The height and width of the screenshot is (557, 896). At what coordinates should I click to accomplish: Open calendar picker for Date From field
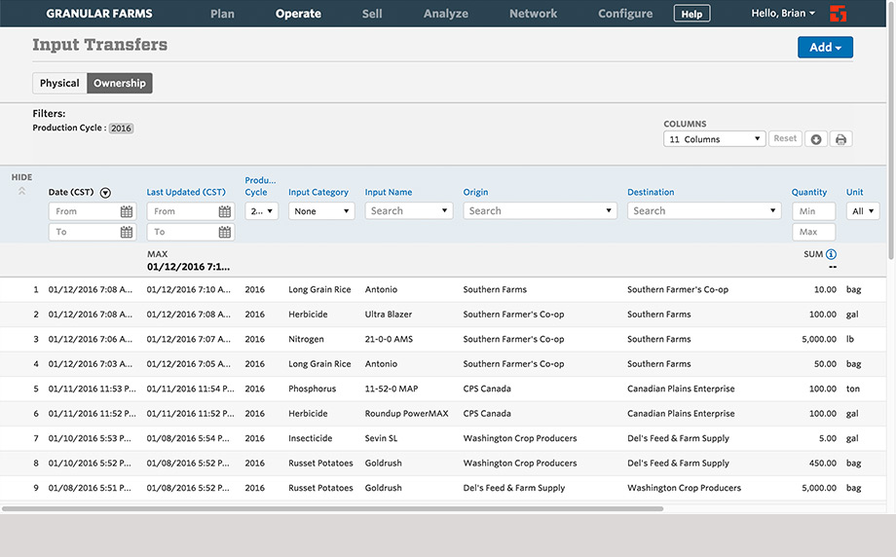pos(127,211)
